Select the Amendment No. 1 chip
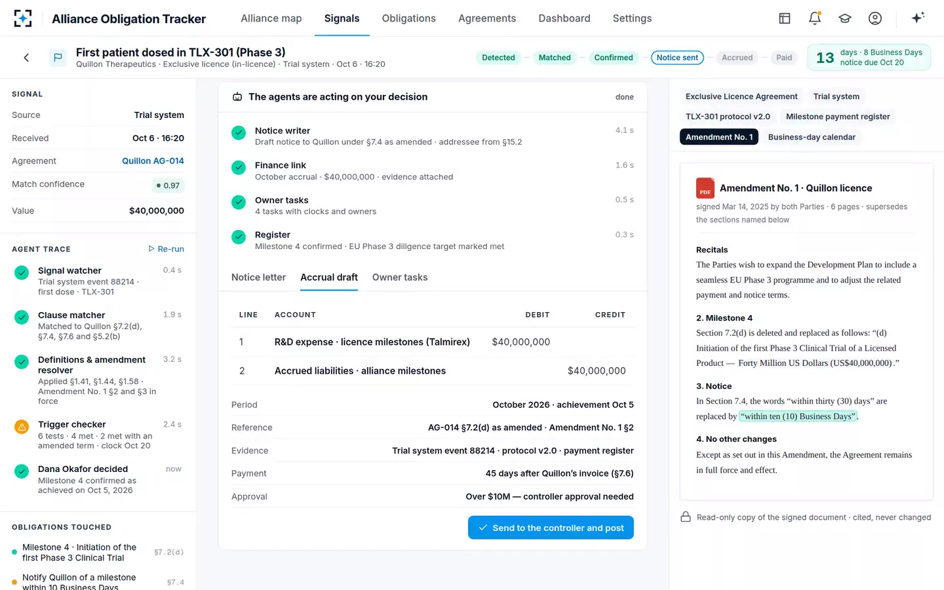944x590 pixels. (719, 137)
